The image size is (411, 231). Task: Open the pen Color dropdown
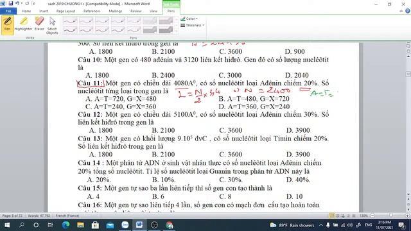click(189, 19)
